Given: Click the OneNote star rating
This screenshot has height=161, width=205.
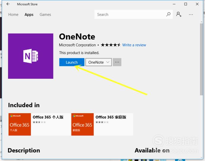Looking at the screenshot, I should pyautogui.click(x=110, y=45).
